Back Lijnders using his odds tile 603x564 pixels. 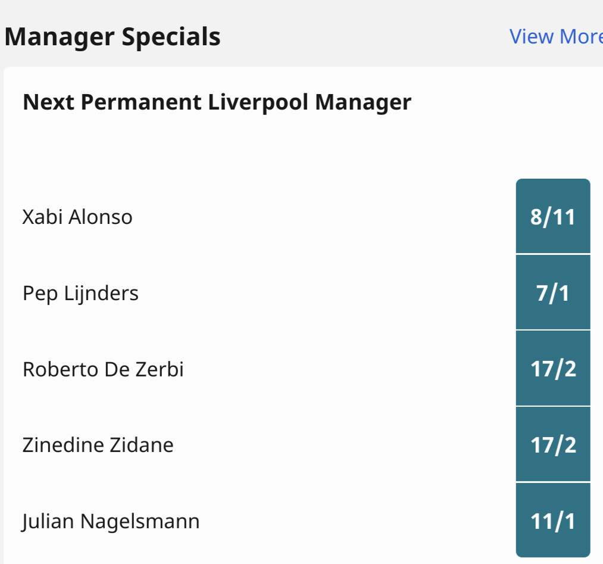(553, 292)
